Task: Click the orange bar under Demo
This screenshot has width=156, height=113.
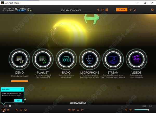Action: click(x=19, y=81)
